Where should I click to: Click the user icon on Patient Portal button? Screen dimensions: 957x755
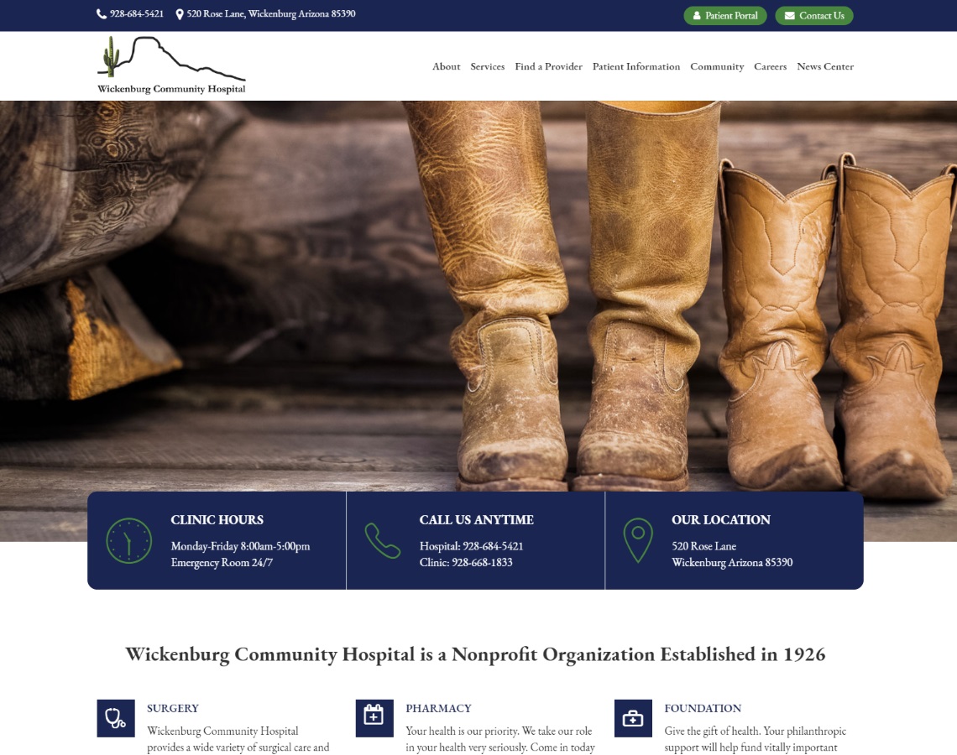point(697,16)
